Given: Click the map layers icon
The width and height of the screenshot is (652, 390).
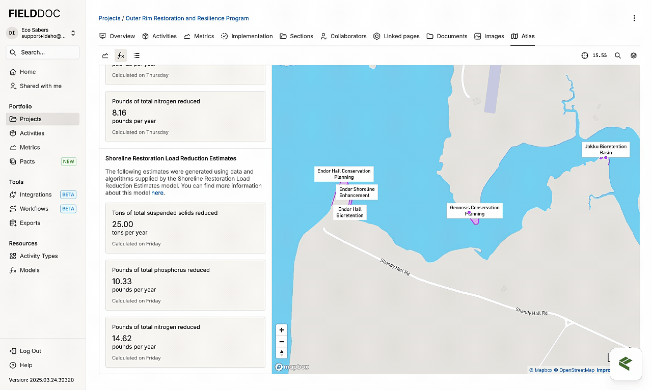Looking at the screenshot, I should pos(634,55).
